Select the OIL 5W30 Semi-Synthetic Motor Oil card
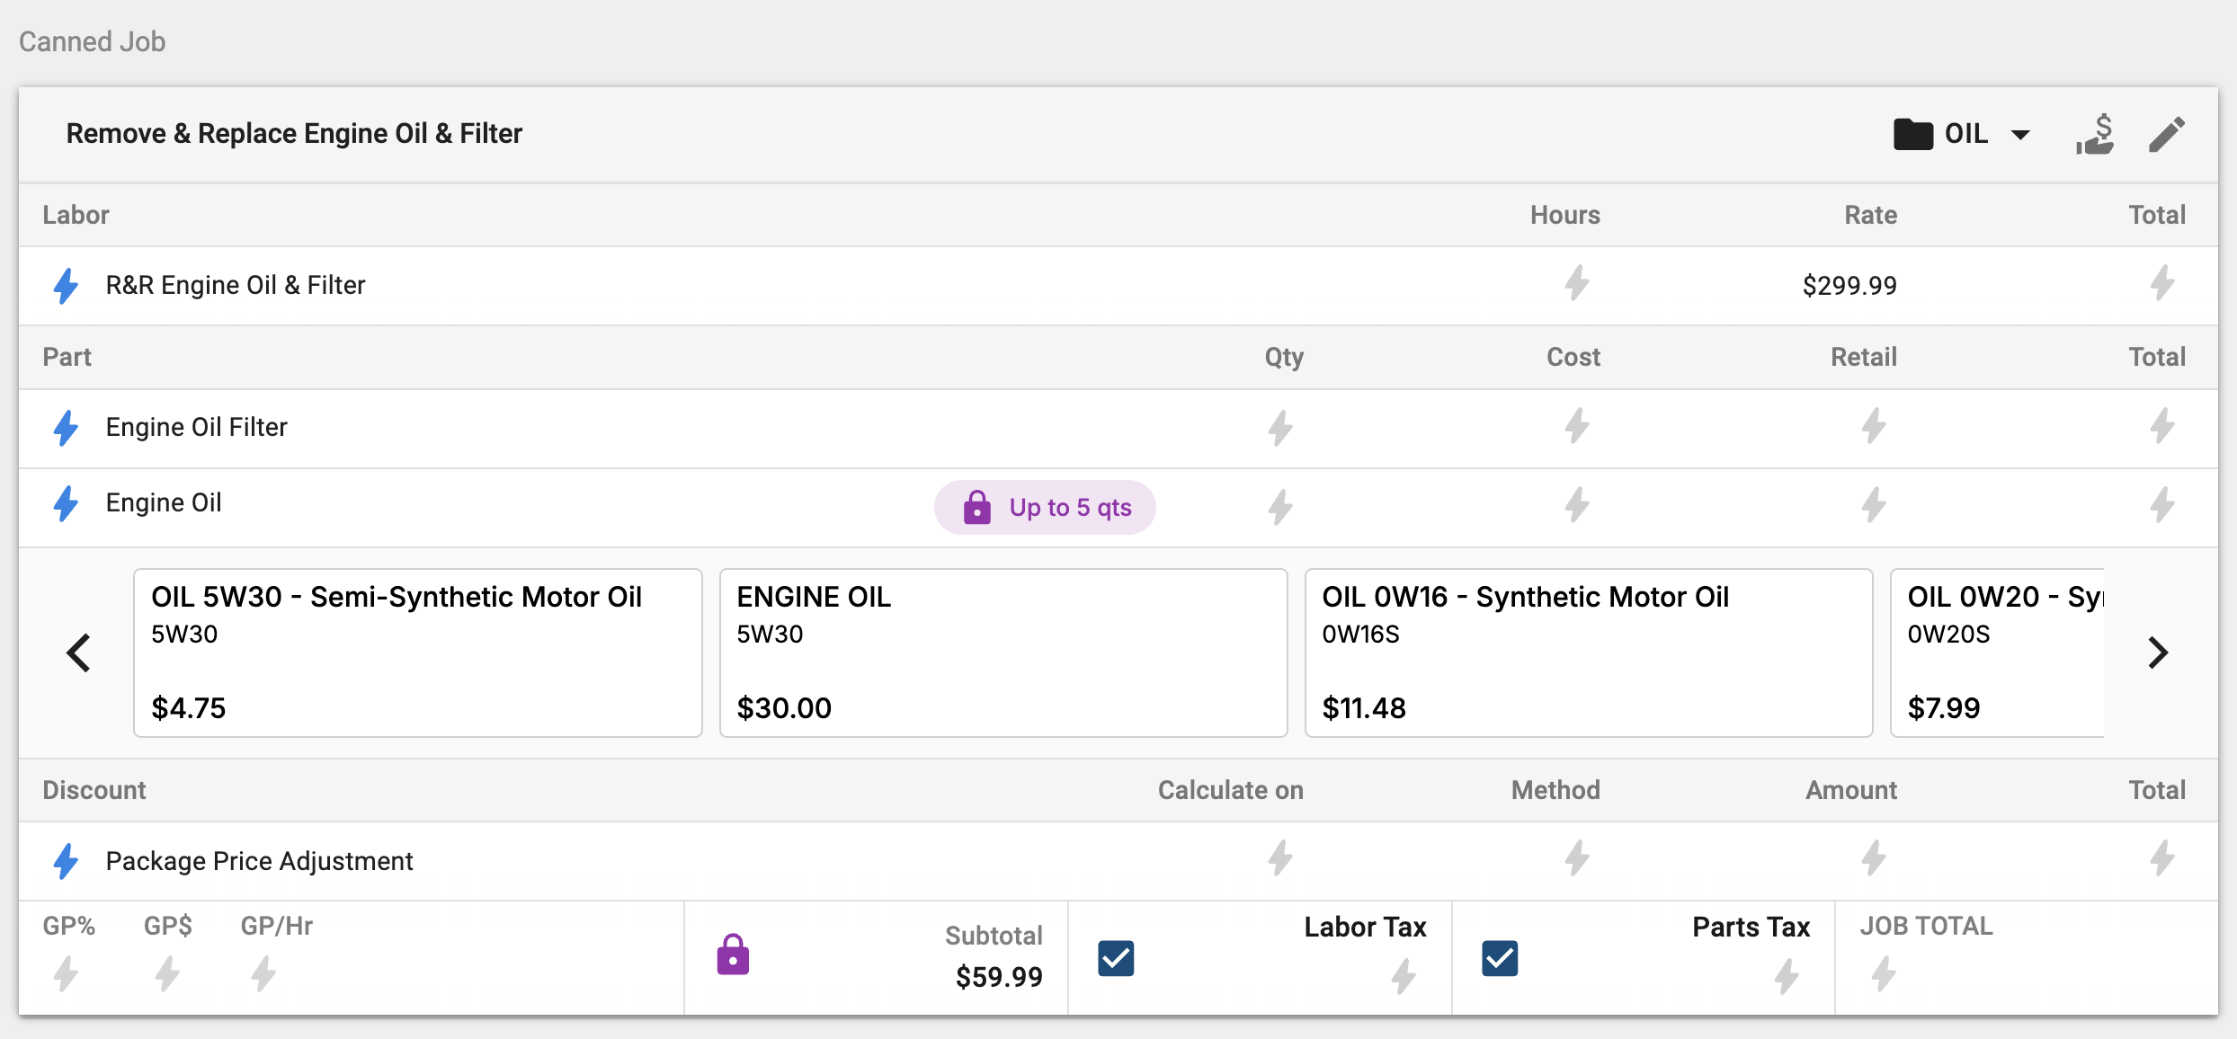2237x1039 pixels. tap(418, 653)
